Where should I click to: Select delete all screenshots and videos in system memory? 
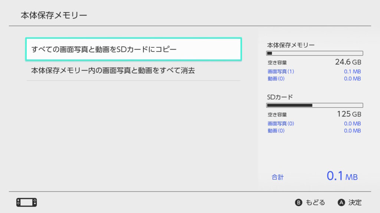click(x=134, y=71)
